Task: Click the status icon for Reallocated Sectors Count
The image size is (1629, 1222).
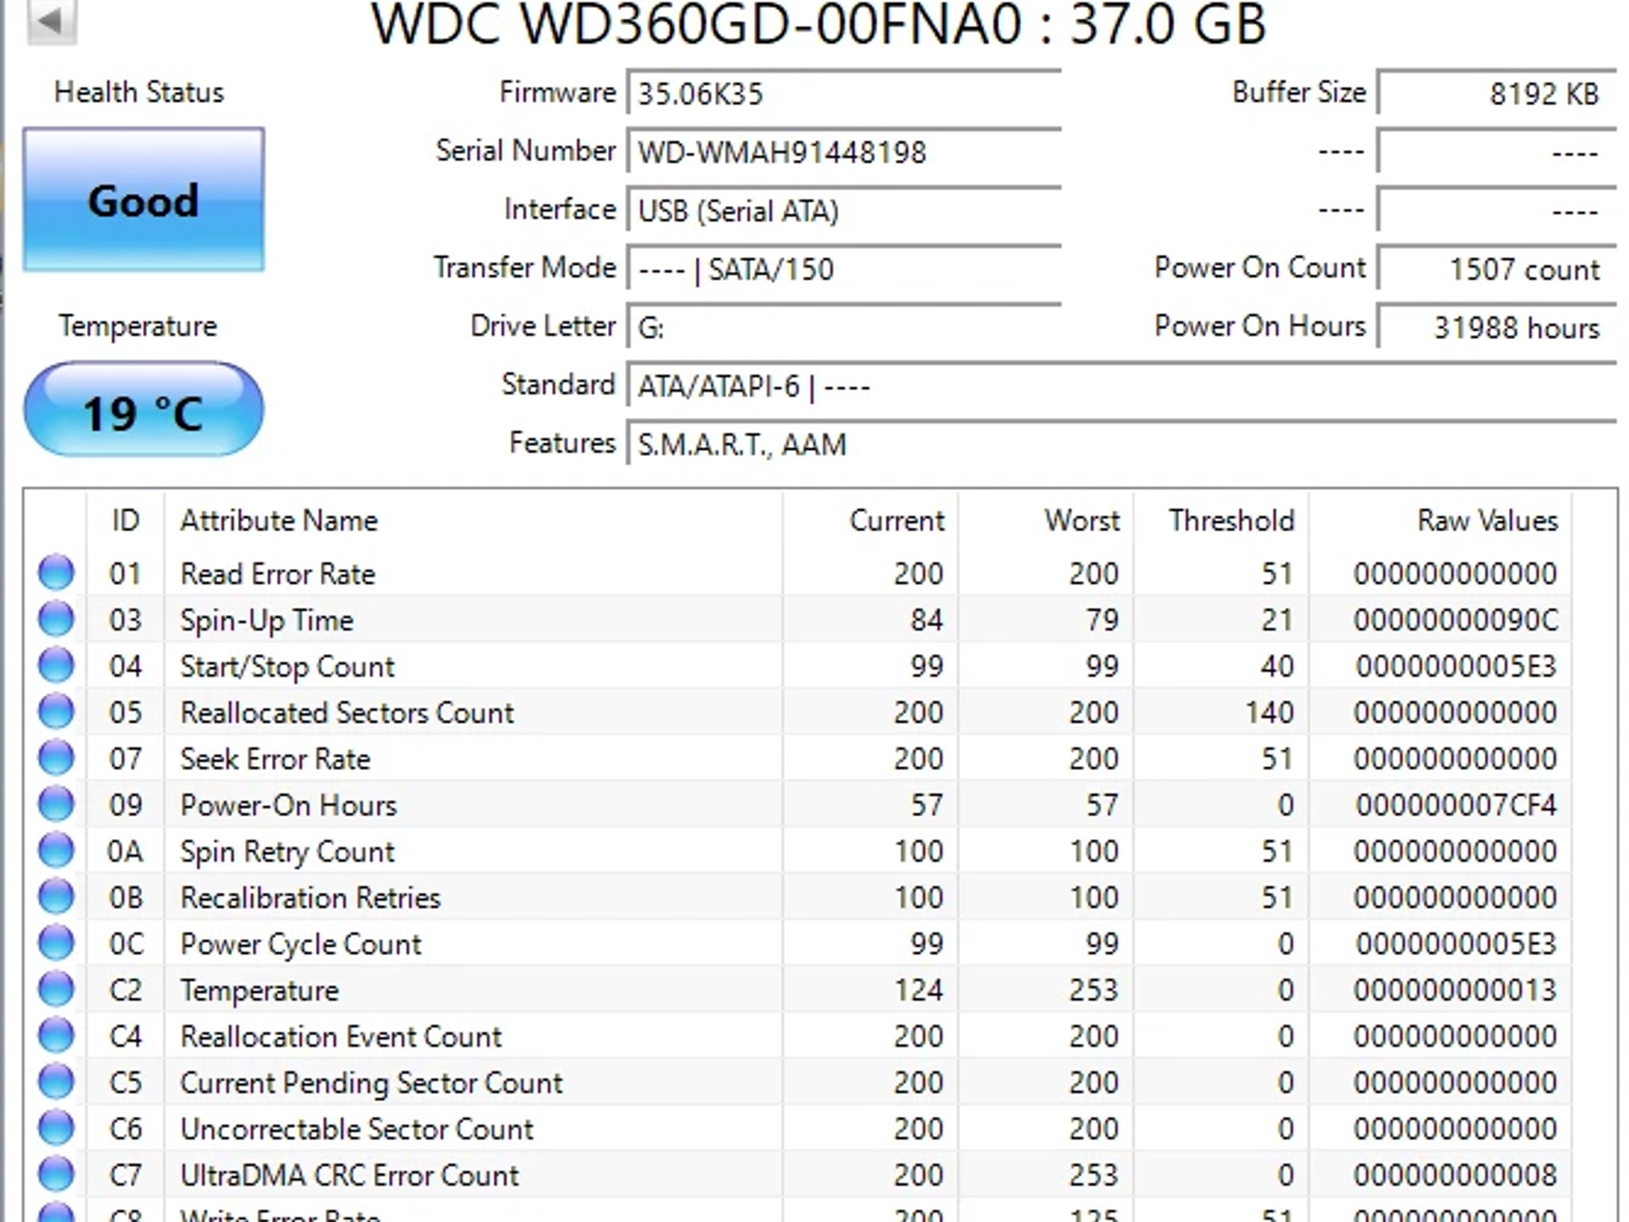Action: 56,710
